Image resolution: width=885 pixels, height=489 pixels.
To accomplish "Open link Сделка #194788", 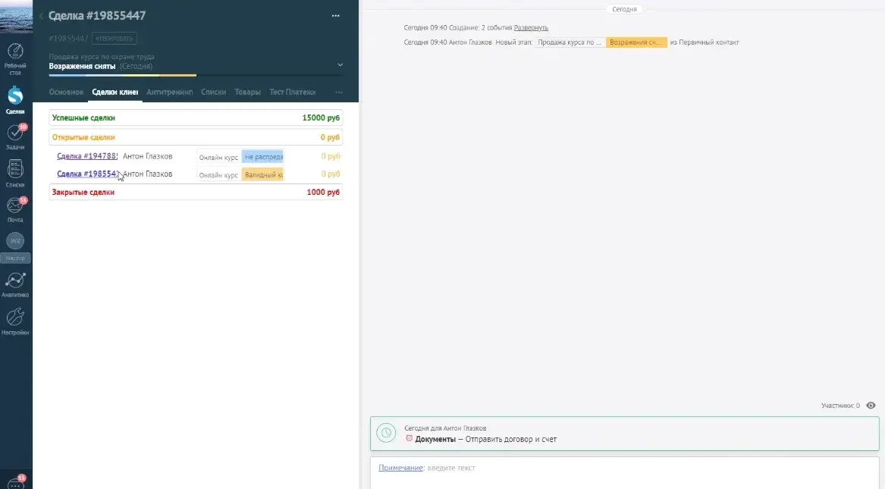I will 87,156.
